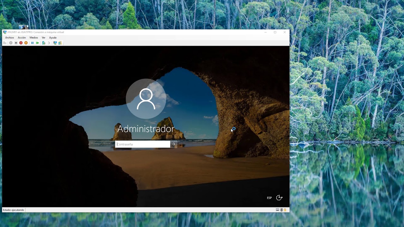The image size is (404, 227).
Task: Click the Ctrl+Alt+Del toolbar icon
Action: click(x=5, y=43)
